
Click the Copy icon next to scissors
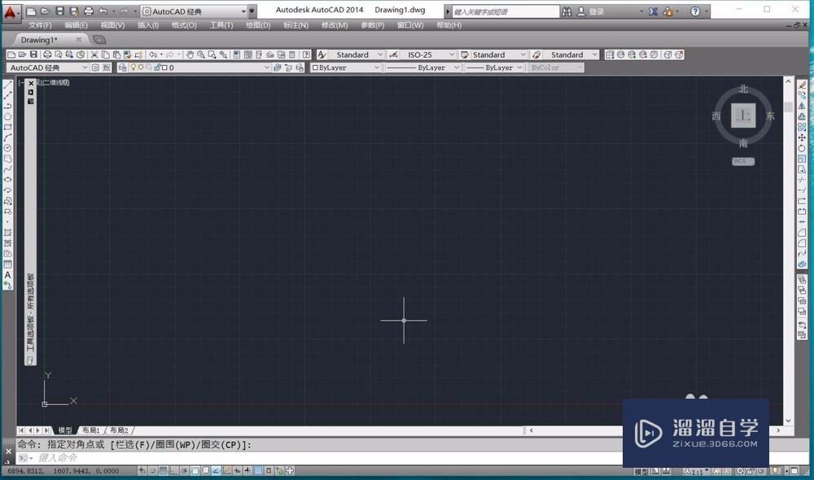coord(105,55)
